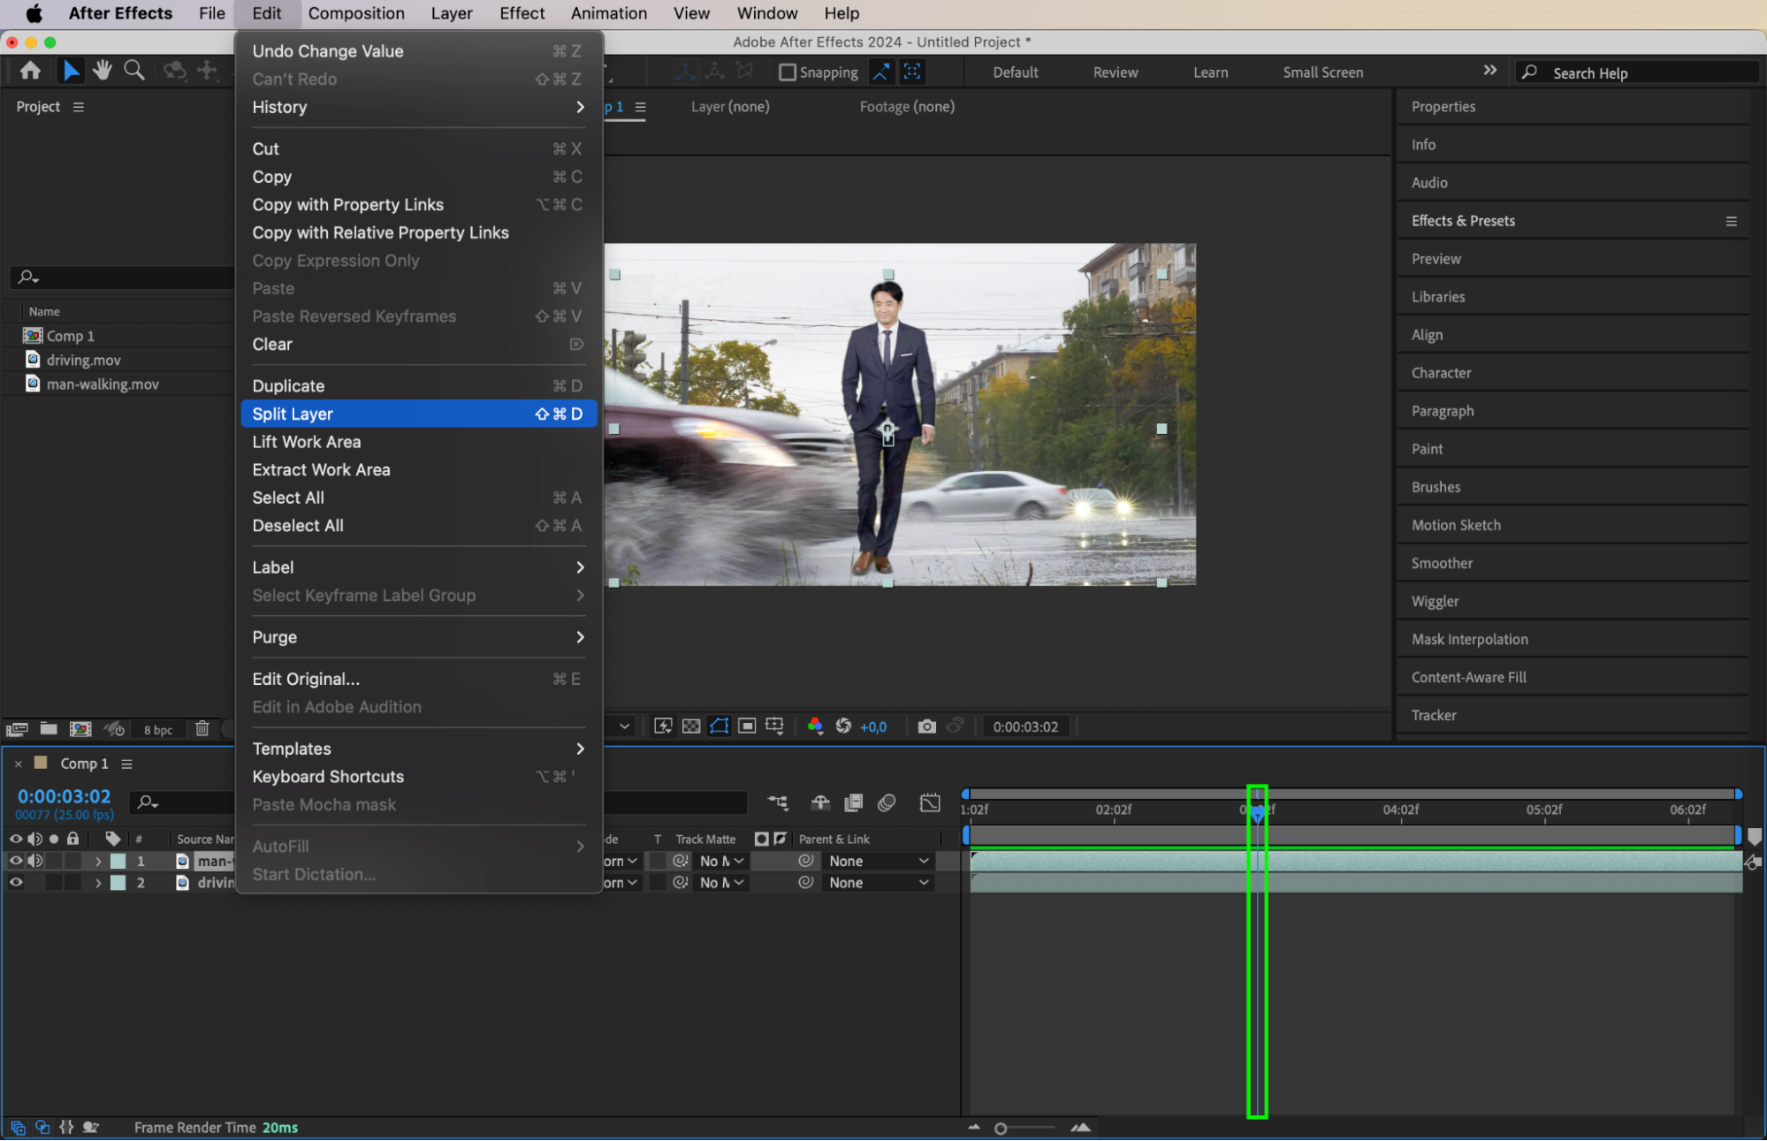Enable the Snapping checkbox
This screenshot has height=1141, width=1767.
787,72
